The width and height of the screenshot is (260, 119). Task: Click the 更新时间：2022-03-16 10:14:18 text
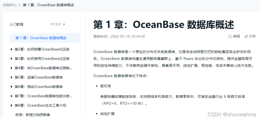[x=119, y=37]
